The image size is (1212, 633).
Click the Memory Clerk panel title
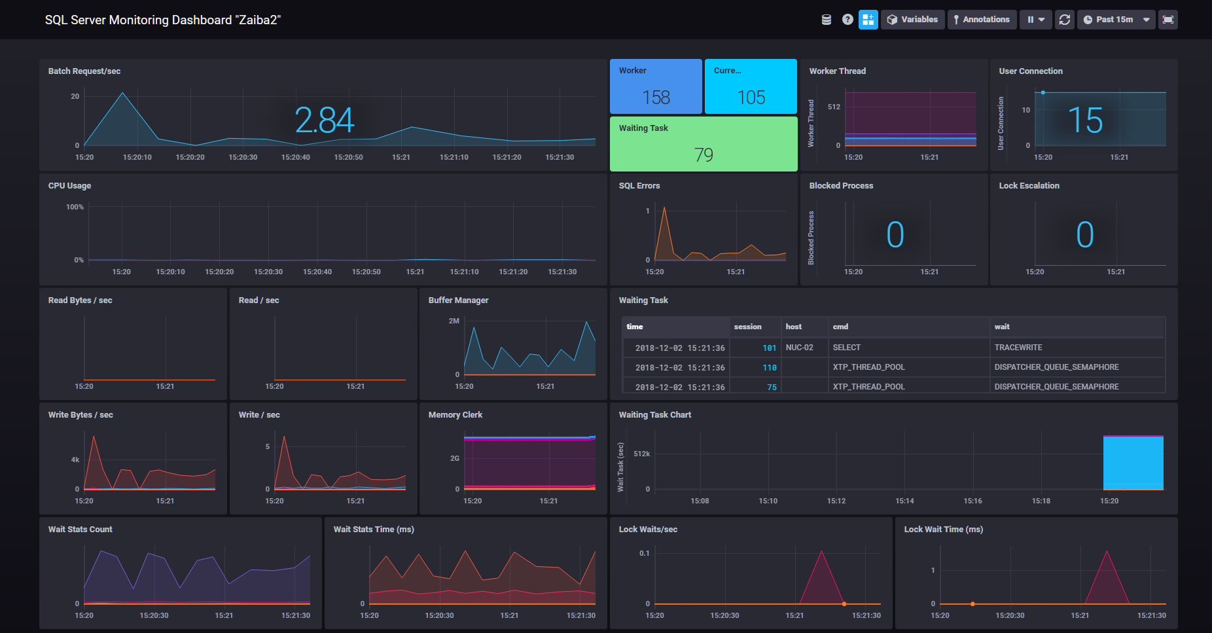point(455,415)
